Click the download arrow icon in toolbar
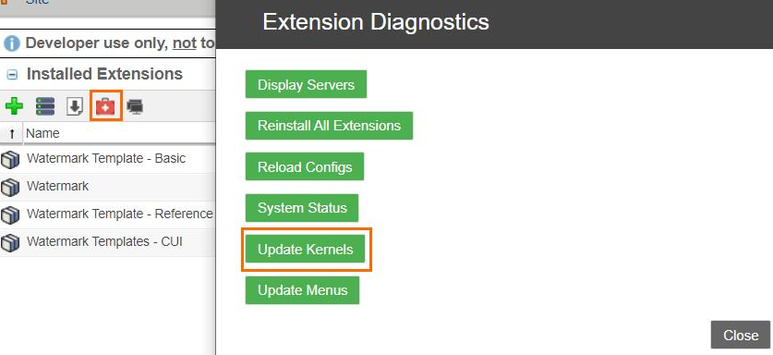The height and width of the screenshot is (355, 773). pyautogui.click(x=75, y=106)
